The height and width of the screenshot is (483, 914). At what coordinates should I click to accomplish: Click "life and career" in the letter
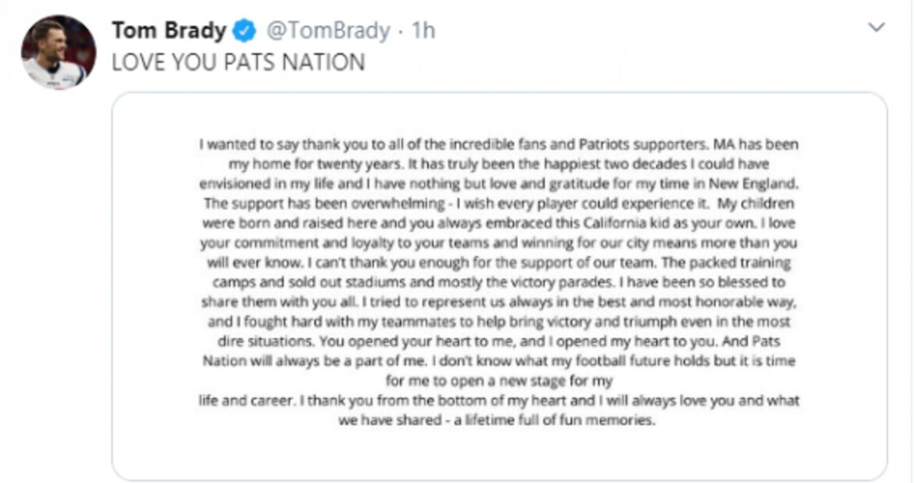click(246, 401)
